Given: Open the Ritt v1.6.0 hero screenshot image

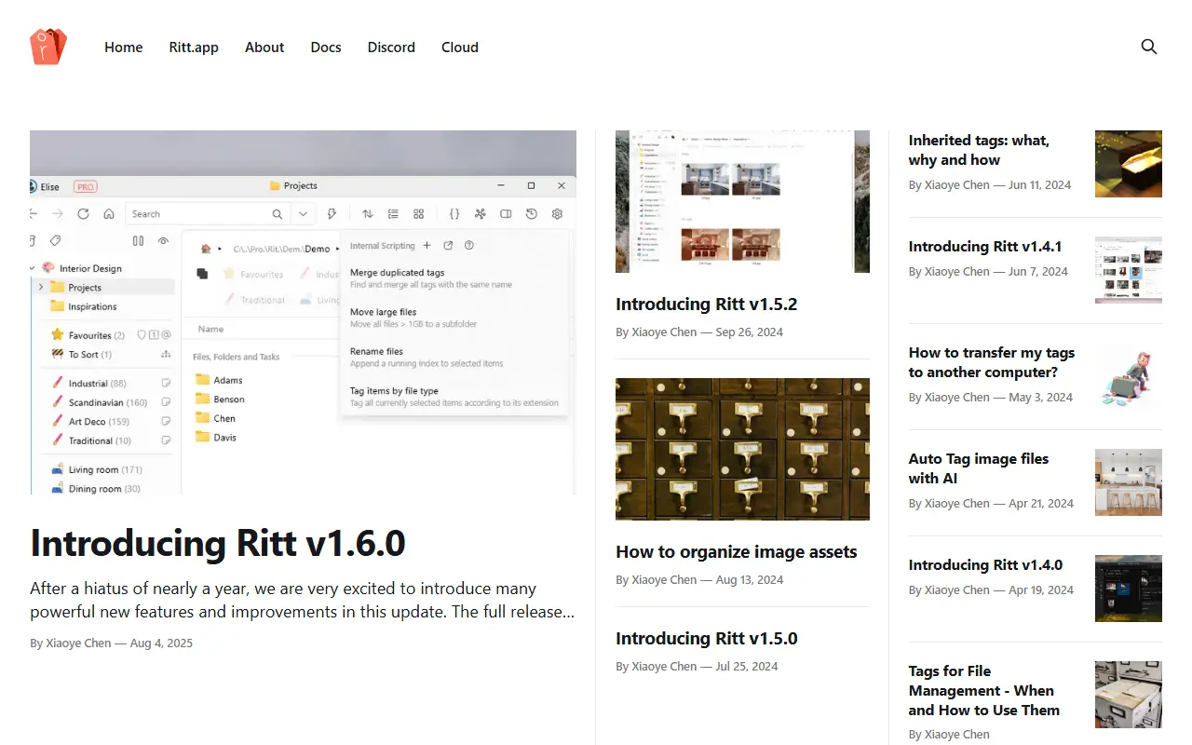Looking at the screenshot, I should pyautogui.click(x=303, y=312).
